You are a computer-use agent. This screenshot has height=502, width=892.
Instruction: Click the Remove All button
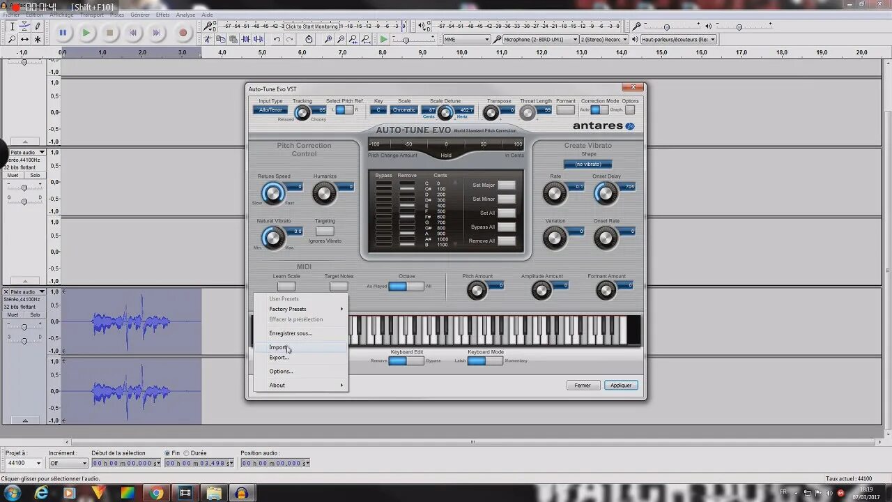pos(507,241)
